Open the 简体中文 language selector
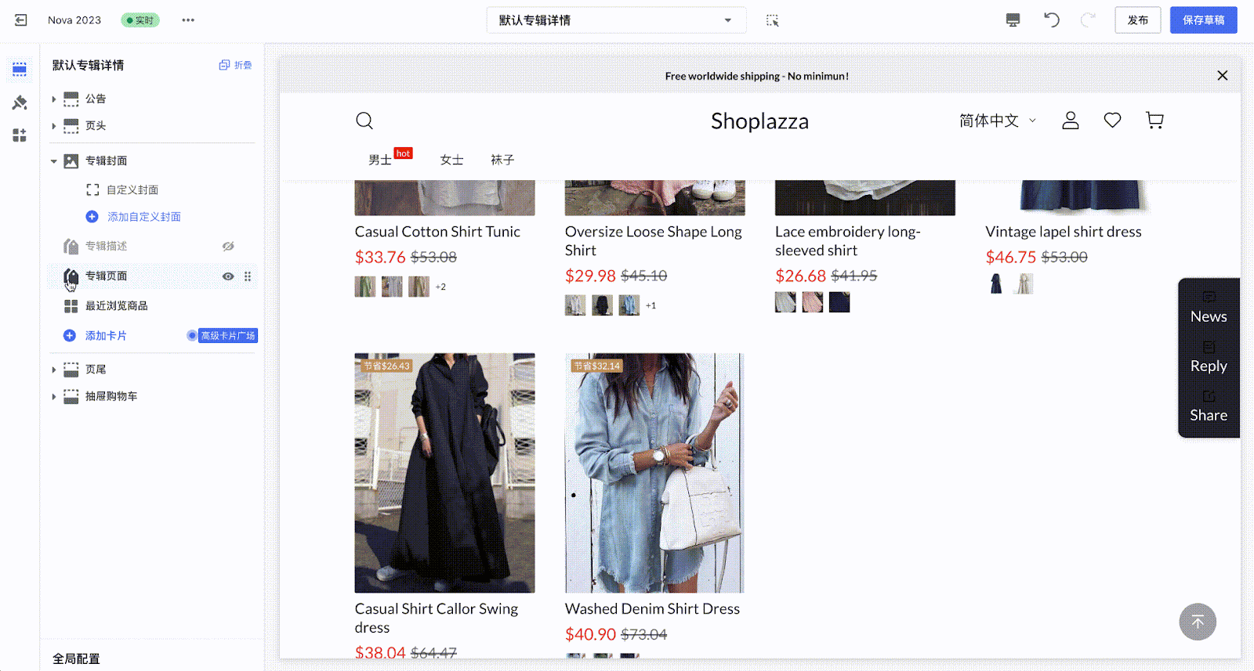 997,121
